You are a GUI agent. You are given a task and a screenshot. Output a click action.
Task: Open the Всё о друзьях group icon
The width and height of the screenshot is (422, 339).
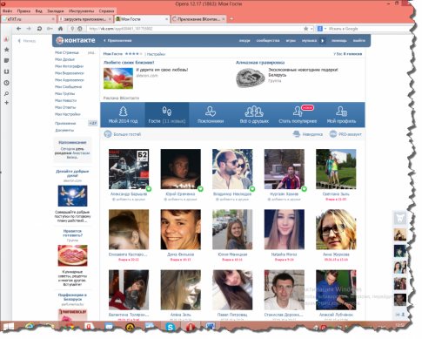tap(254, 112)
